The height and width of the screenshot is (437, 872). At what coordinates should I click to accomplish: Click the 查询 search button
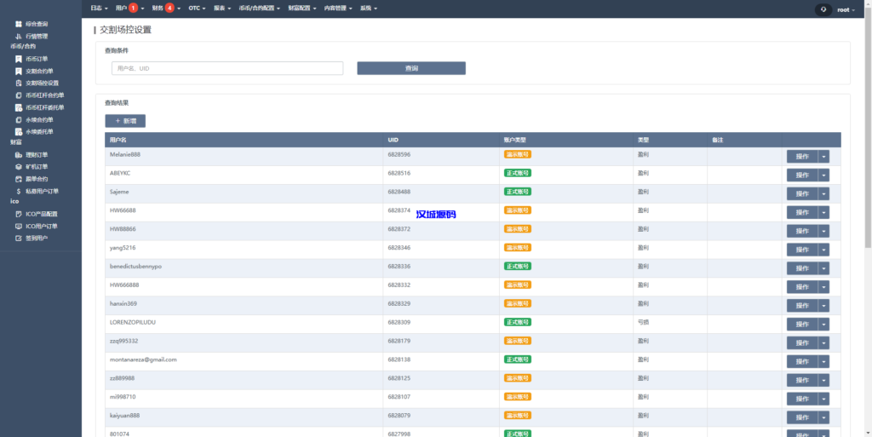coord(411,68)
